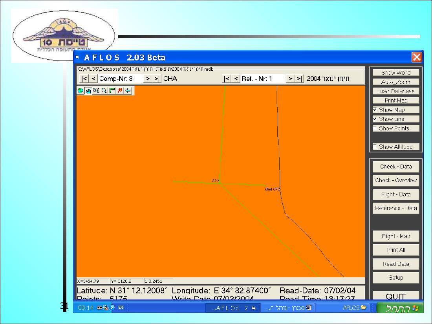Go to previous competitor number
The height and width of the screenshot is (324, 432).
point(93,79)
